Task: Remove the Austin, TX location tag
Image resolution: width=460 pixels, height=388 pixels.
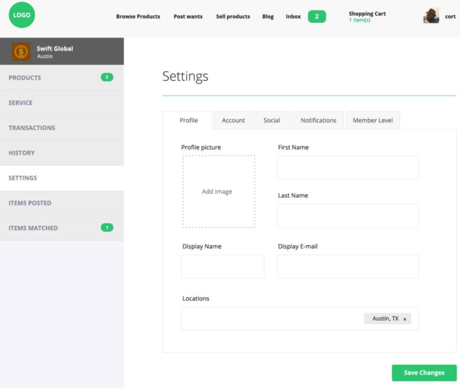Action: [405, 318]
